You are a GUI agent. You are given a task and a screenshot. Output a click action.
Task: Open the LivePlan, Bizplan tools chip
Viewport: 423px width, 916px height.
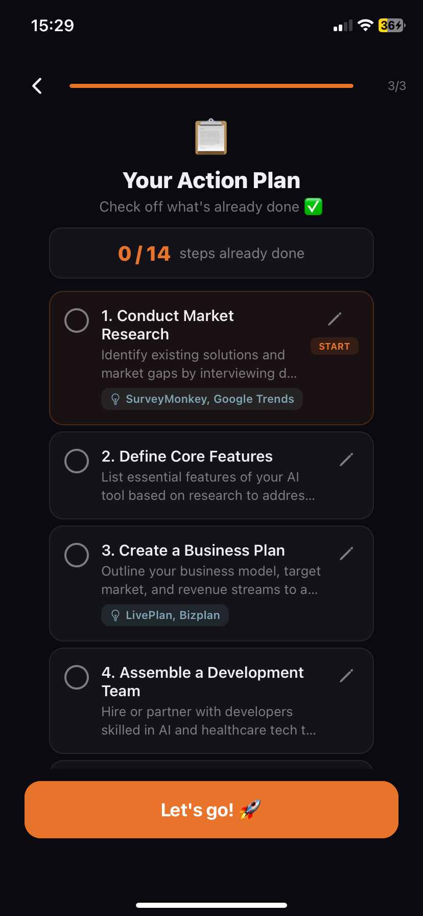pos(165,615)
